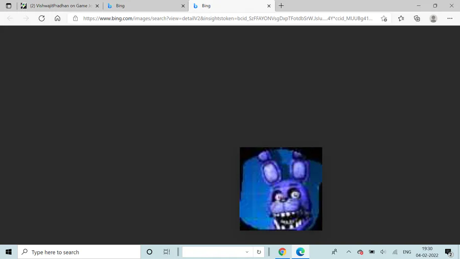Image resolution: width=460 pixels, height=259 pixels.
Task: Open the volume speaker control
Action: click(383, 252)
